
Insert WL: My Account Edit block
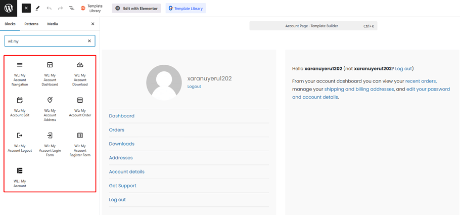click(x=20, y=108)
